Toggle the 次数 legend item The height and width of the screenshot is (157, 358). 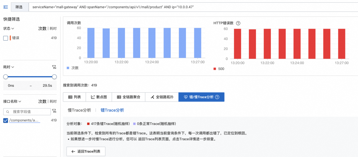73,68
